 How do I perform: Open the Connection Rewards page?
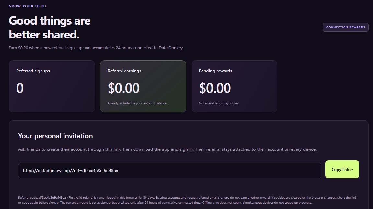pyautogui.click(x=345, y=27)
